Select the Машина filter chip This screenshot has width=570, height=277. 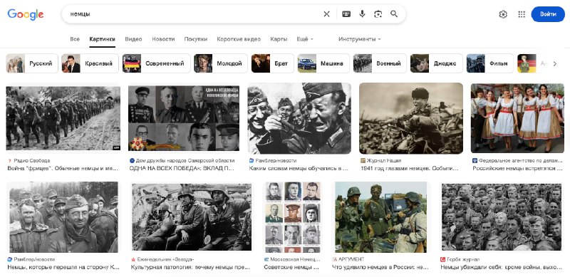pyautogui.click(x=323, y=63)
